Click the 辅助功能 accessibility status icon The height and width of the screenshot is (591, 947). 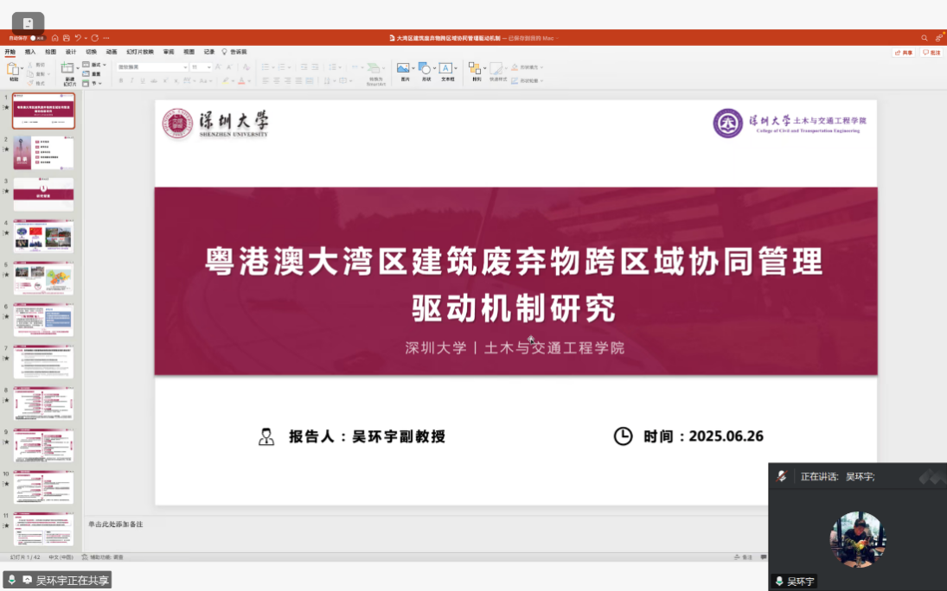coord(102,557)
